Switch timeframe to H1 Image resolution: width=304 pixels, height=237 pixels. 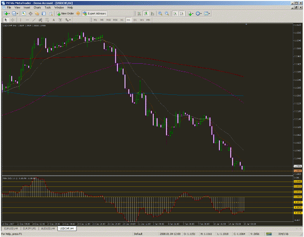(x=122, y=20)
